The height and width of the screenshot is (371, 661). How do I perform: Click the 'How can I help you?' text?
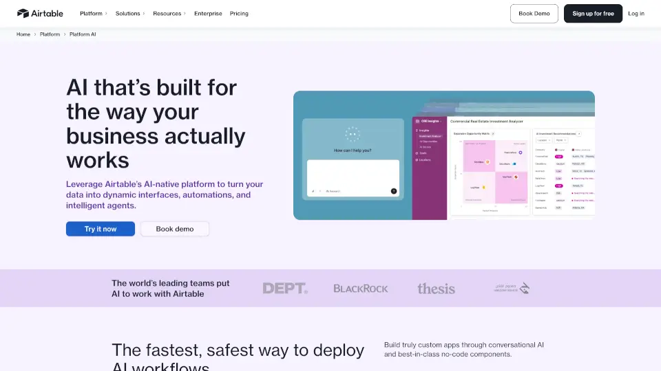[353, 150]
